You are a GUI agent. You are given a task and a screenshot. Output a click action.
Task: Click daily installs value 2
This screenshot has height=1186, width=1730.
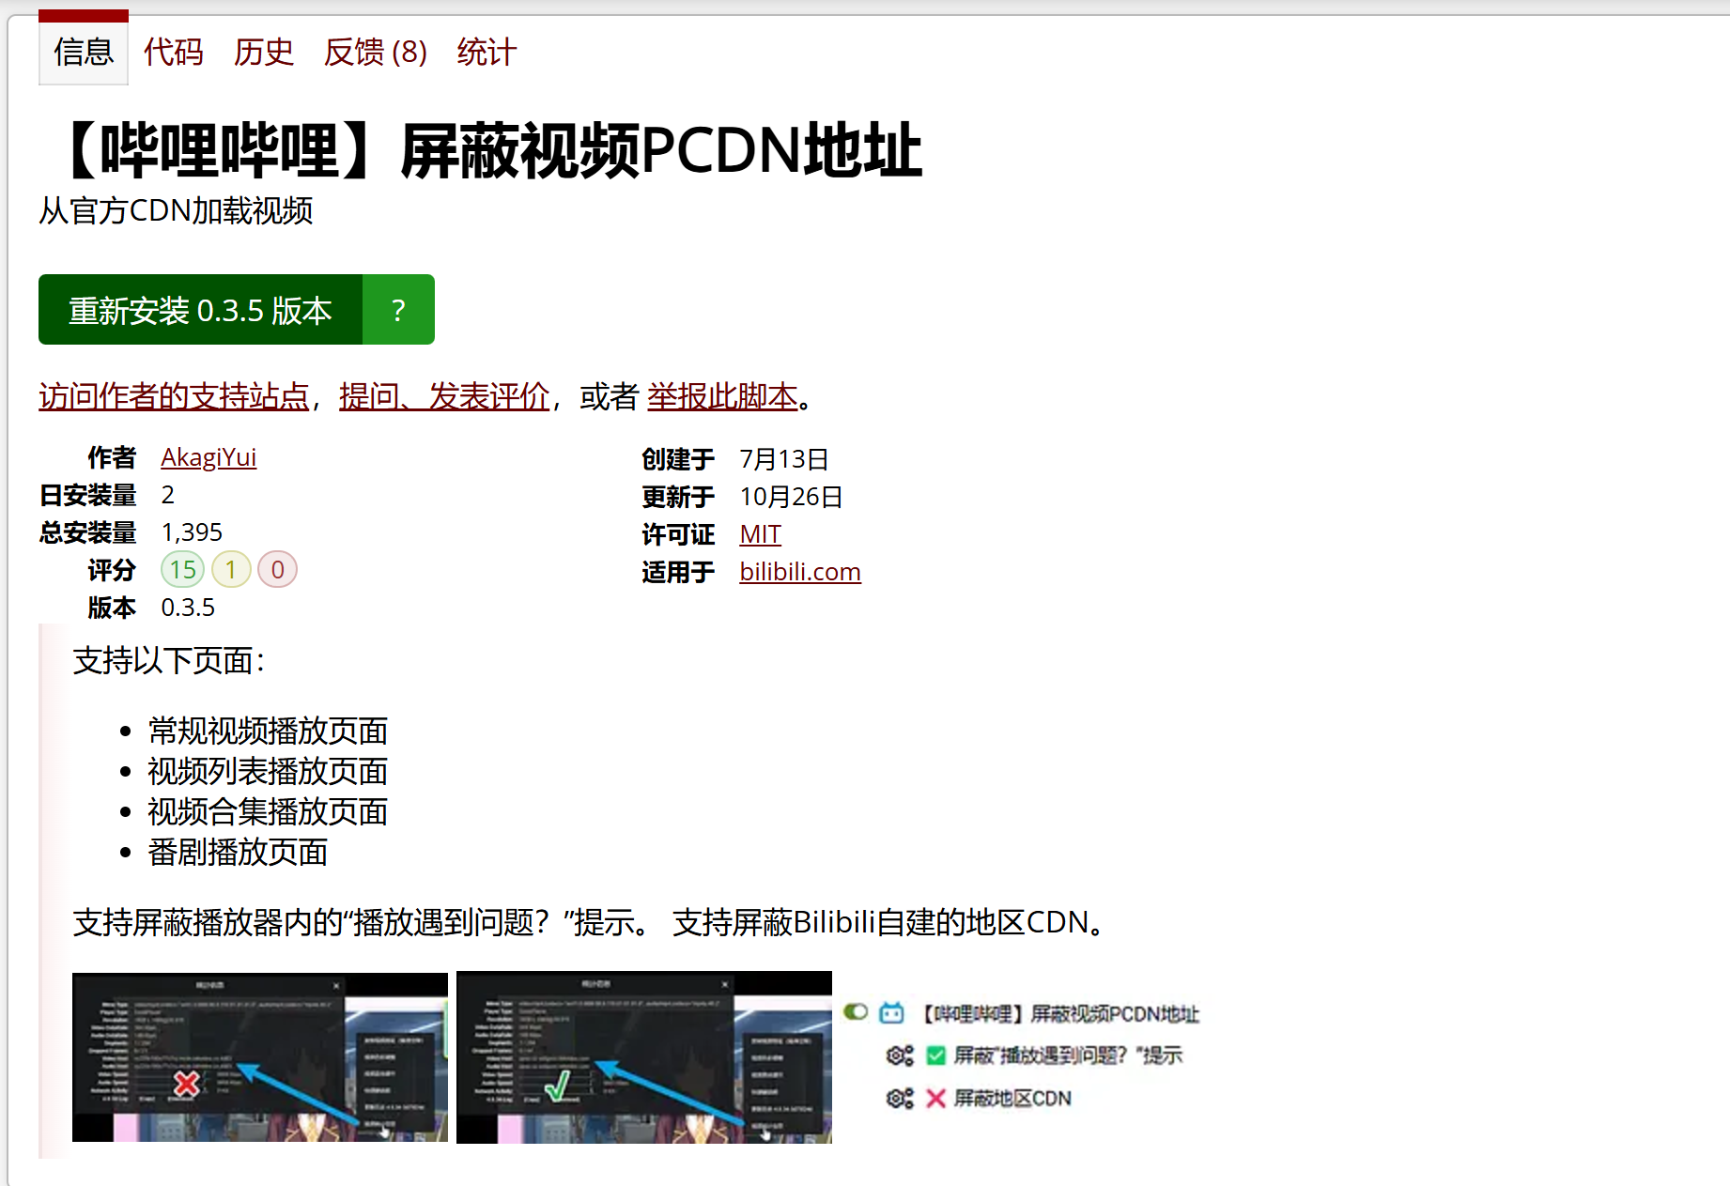(x=167, y=495)
